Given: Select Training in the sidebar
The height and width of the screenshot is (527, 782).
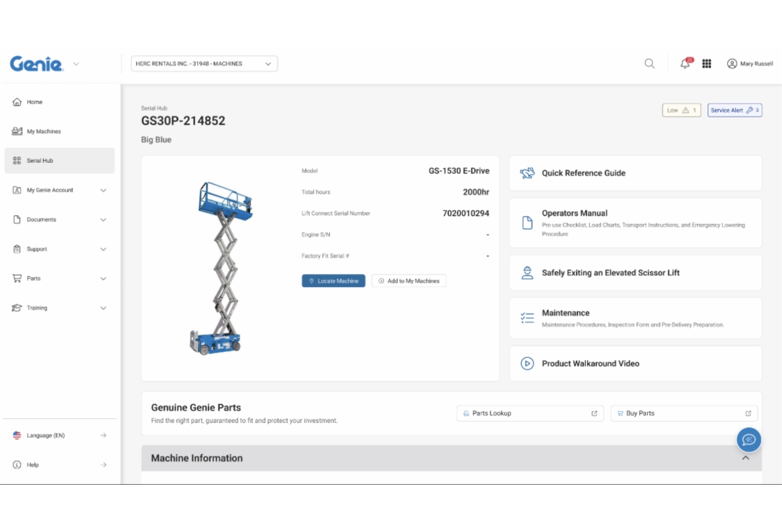Looking at the screenshot, I should tap(36, 308).
